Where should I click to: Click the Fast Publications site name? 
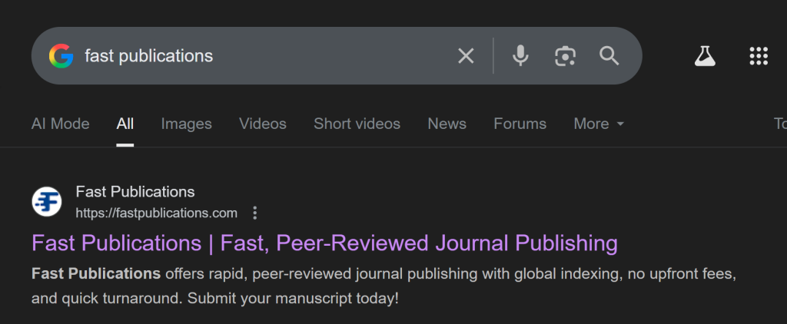coord(135,192)
